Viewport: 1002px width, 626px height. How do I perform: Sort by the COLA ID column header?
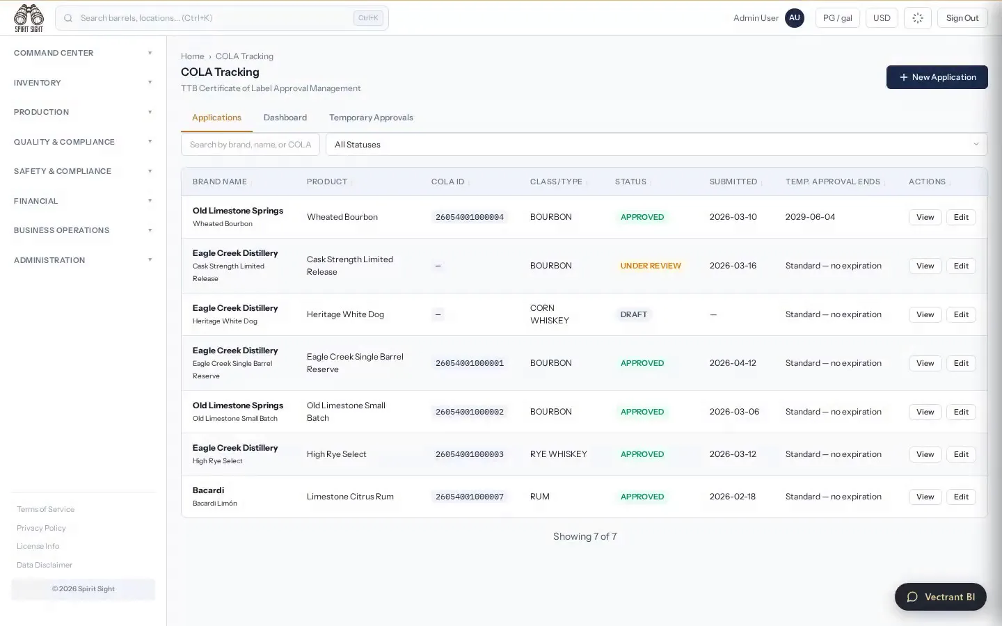(447, 182)
